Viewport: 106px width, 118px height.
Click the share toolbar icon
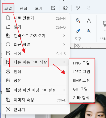click(65, 8)
